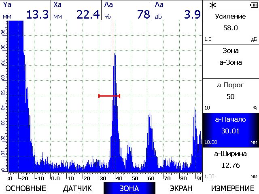This screenshot has height=194, width=259.
Task: Click the red gate bar on A-scan
Action: click(109, 96)
